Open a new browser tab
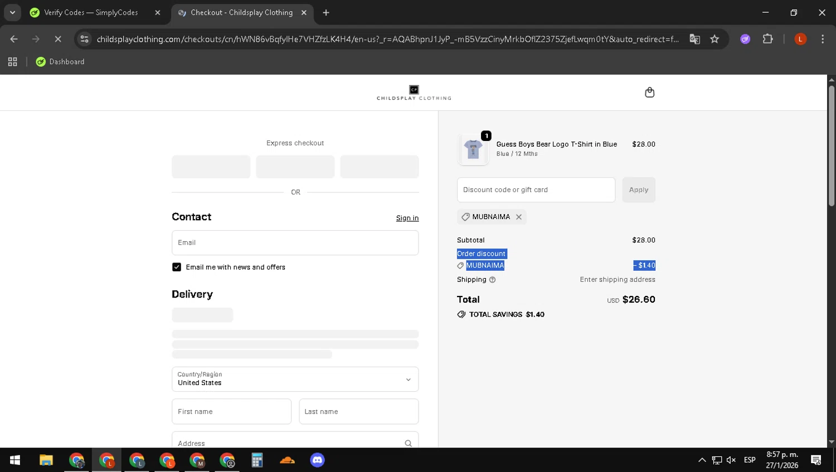The image size is (836, 472). pos(326,12)
